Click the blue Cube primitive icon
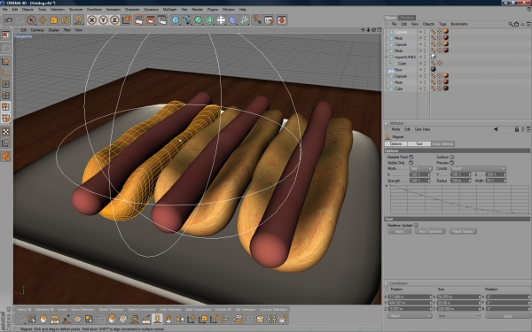The height and width of the screenshot is (332, 532). pyautogui.click(x=176, y=20)
